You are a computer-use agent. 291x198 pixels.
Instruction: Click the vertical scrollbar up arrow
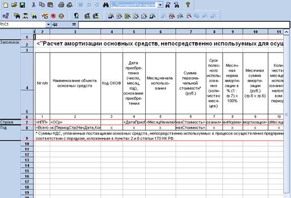[x=287, y=32]
